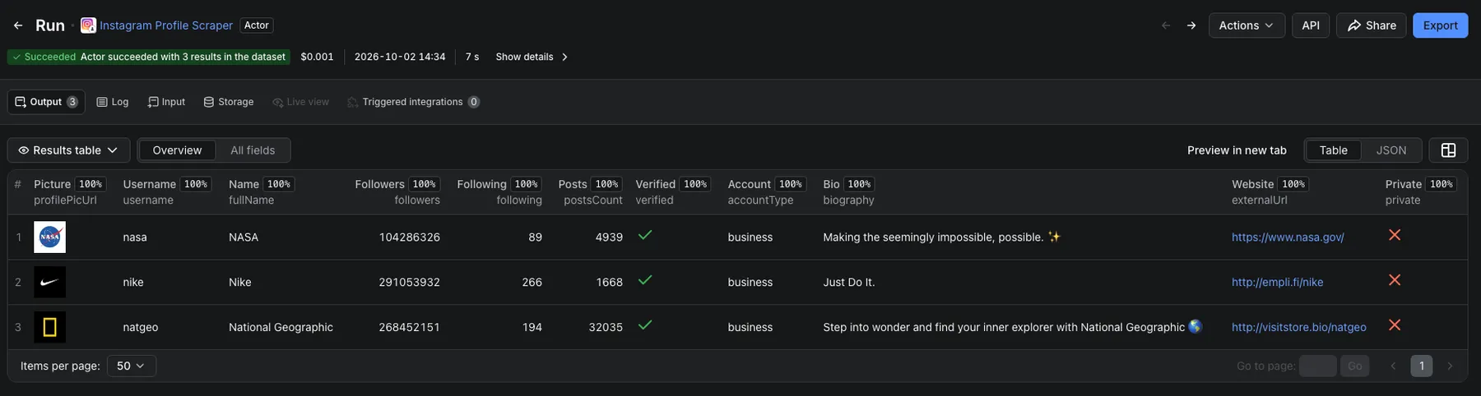Click the Actor tag label
The width and height of the screenshot is (1481, 396).
coord(257,25)
